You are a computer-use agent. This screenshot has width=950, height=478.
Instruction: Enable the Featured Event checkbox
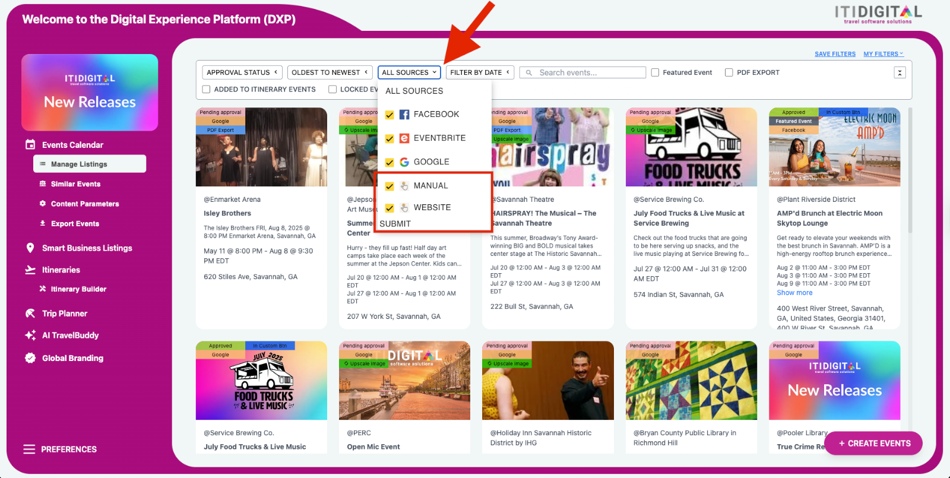click(655, 72)
